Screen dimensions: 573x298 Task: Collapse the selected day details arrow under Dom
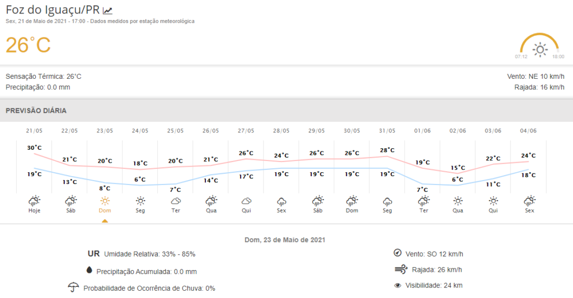(x=105, y=221)
